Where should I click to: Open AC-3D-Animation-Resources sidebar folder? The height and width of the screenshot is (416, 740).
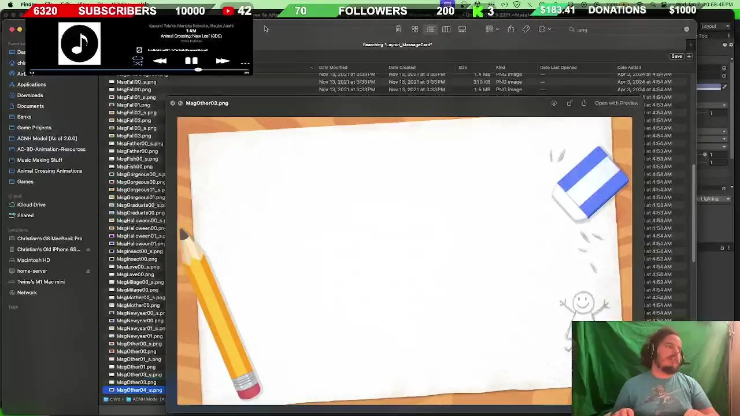tap(51, 150)
